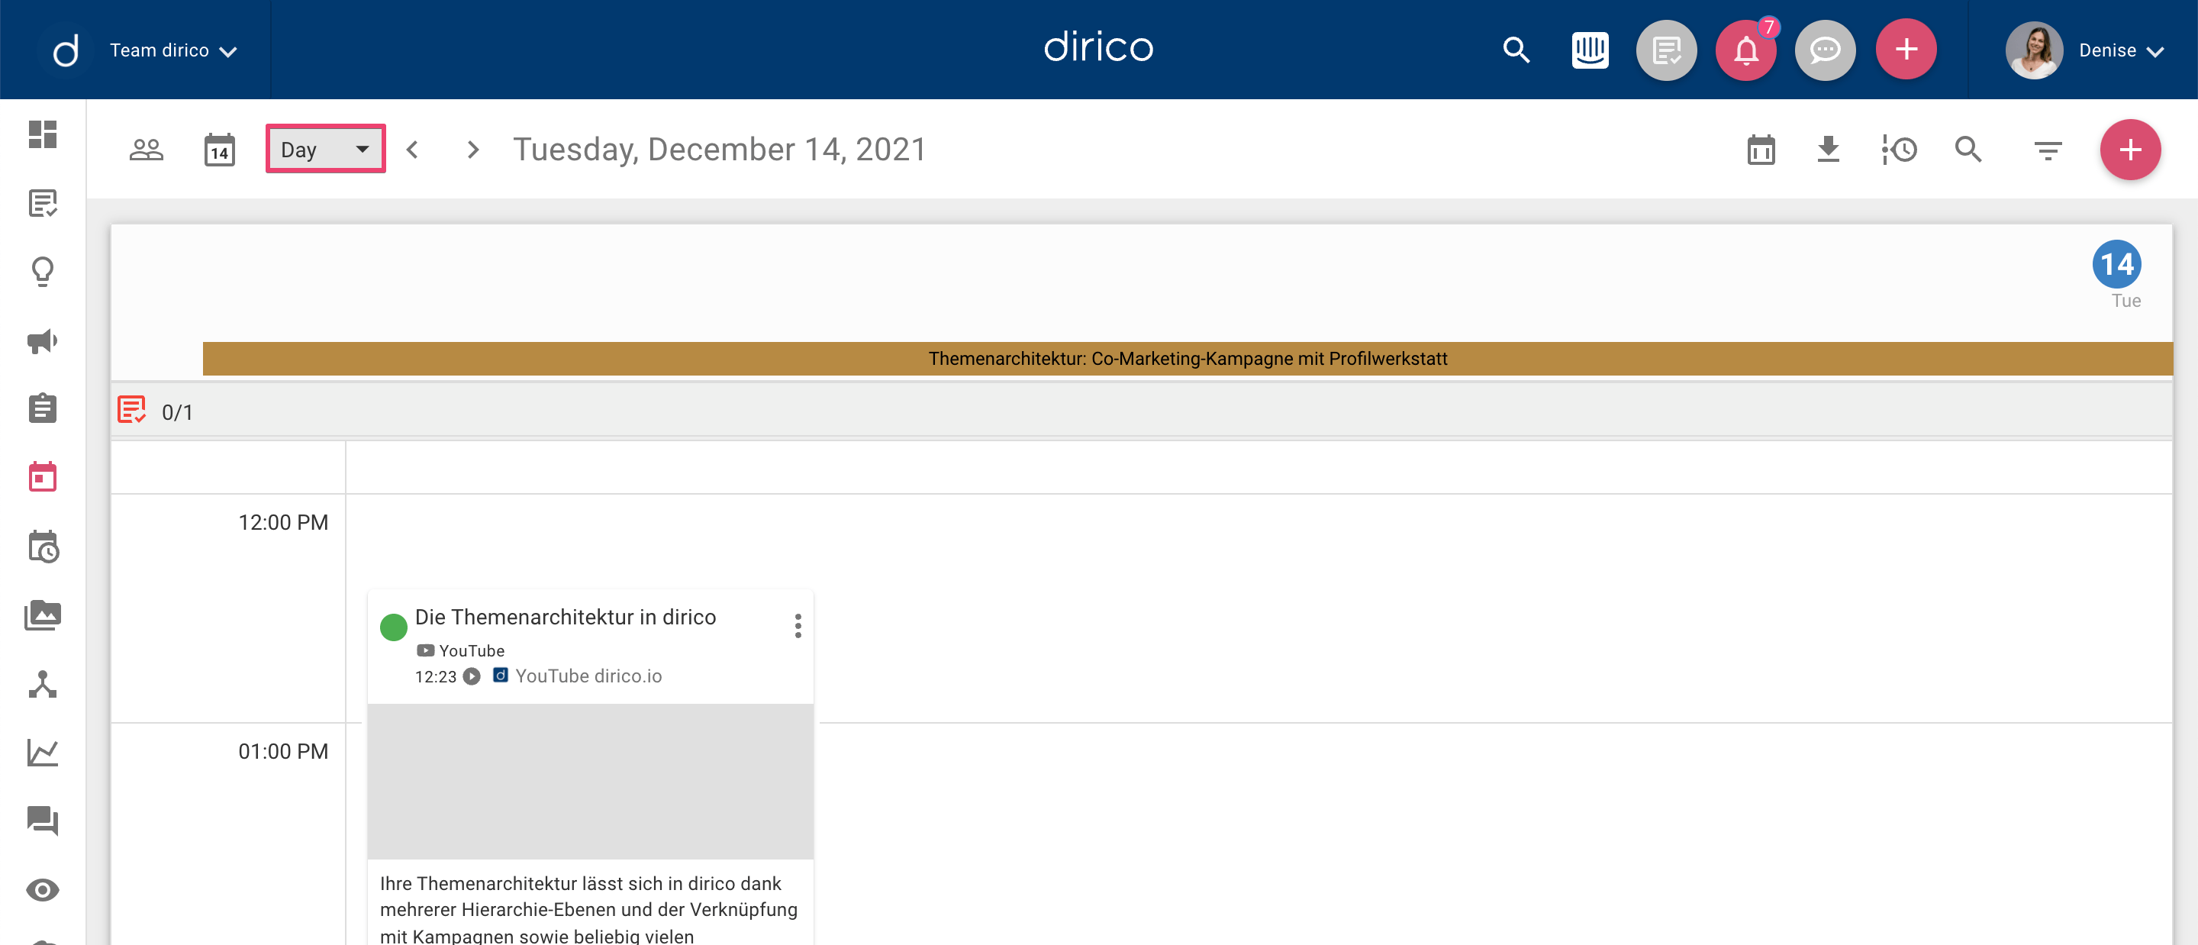Image resolution: width=2198 pixels, height=945 pixels.
Task: Open the Tasks clipboard section
Action: click(x=44, y=408)
